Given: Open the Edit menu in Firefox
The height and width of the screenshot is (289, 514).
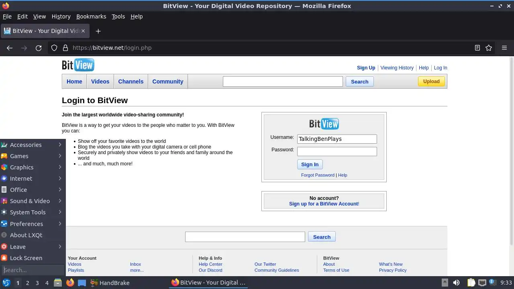Looking at the screenshot, I should (22, 16).
